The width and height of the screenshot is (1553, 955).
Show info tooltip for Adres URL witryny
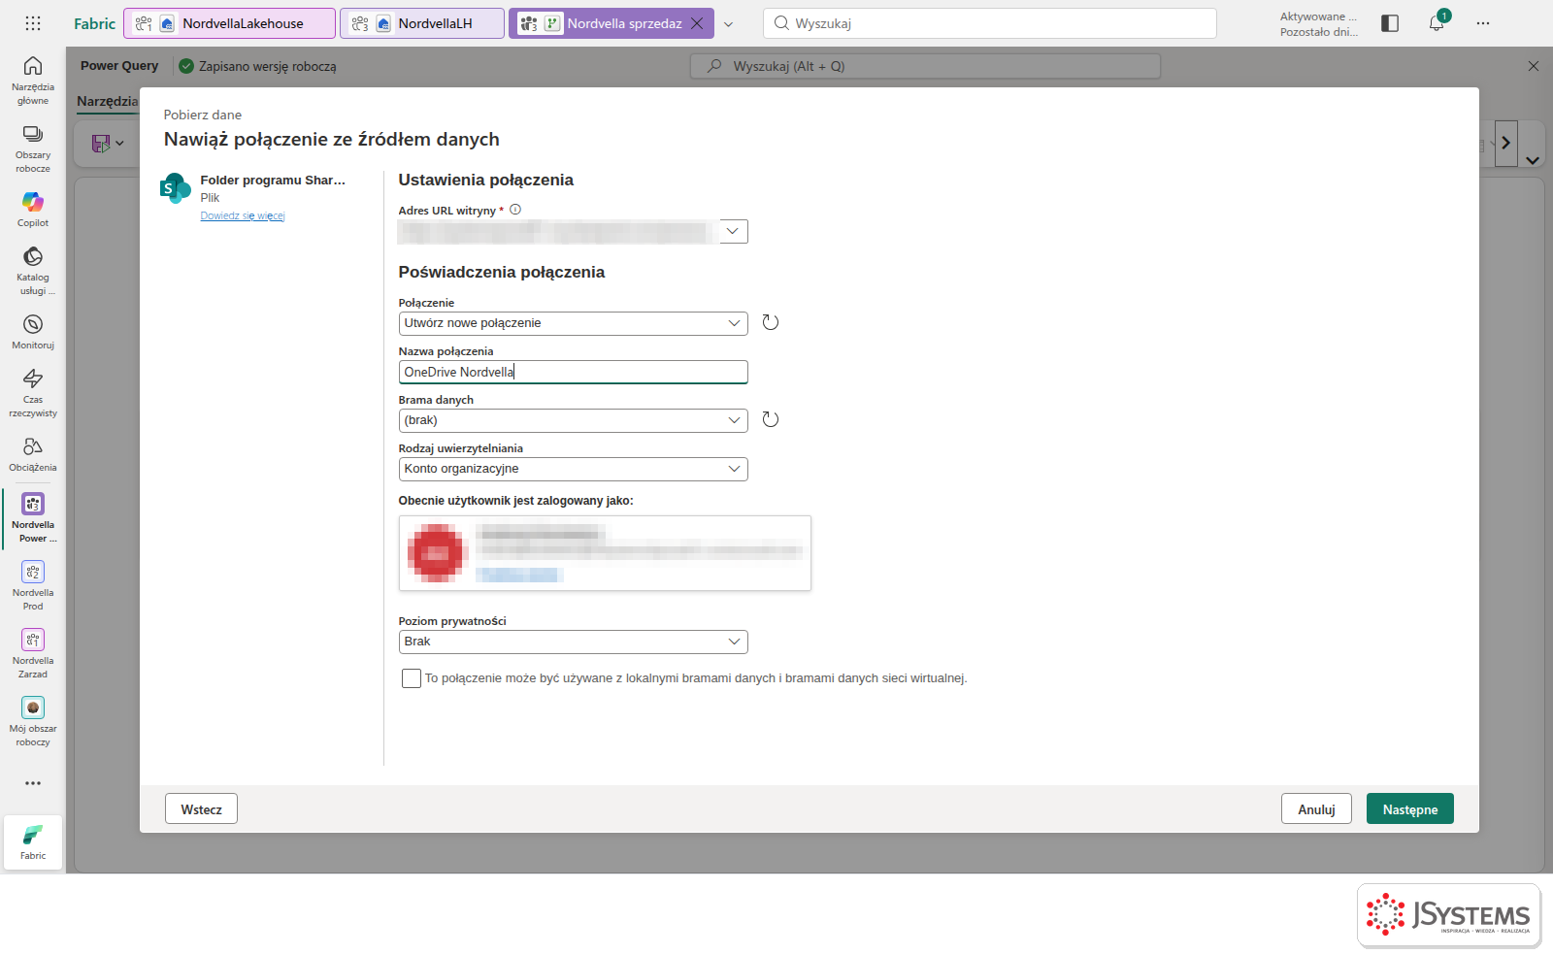point(515,210)
